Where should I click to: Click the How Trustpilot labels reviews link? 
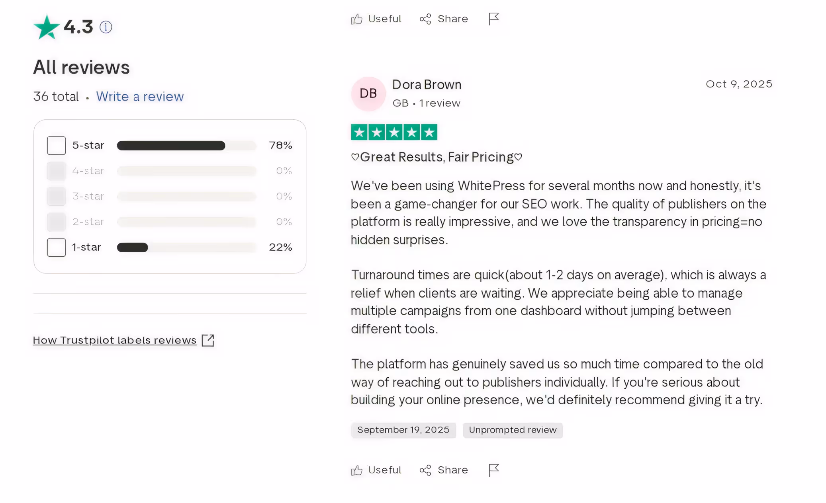pyautogui.click(x=114, y=340)
